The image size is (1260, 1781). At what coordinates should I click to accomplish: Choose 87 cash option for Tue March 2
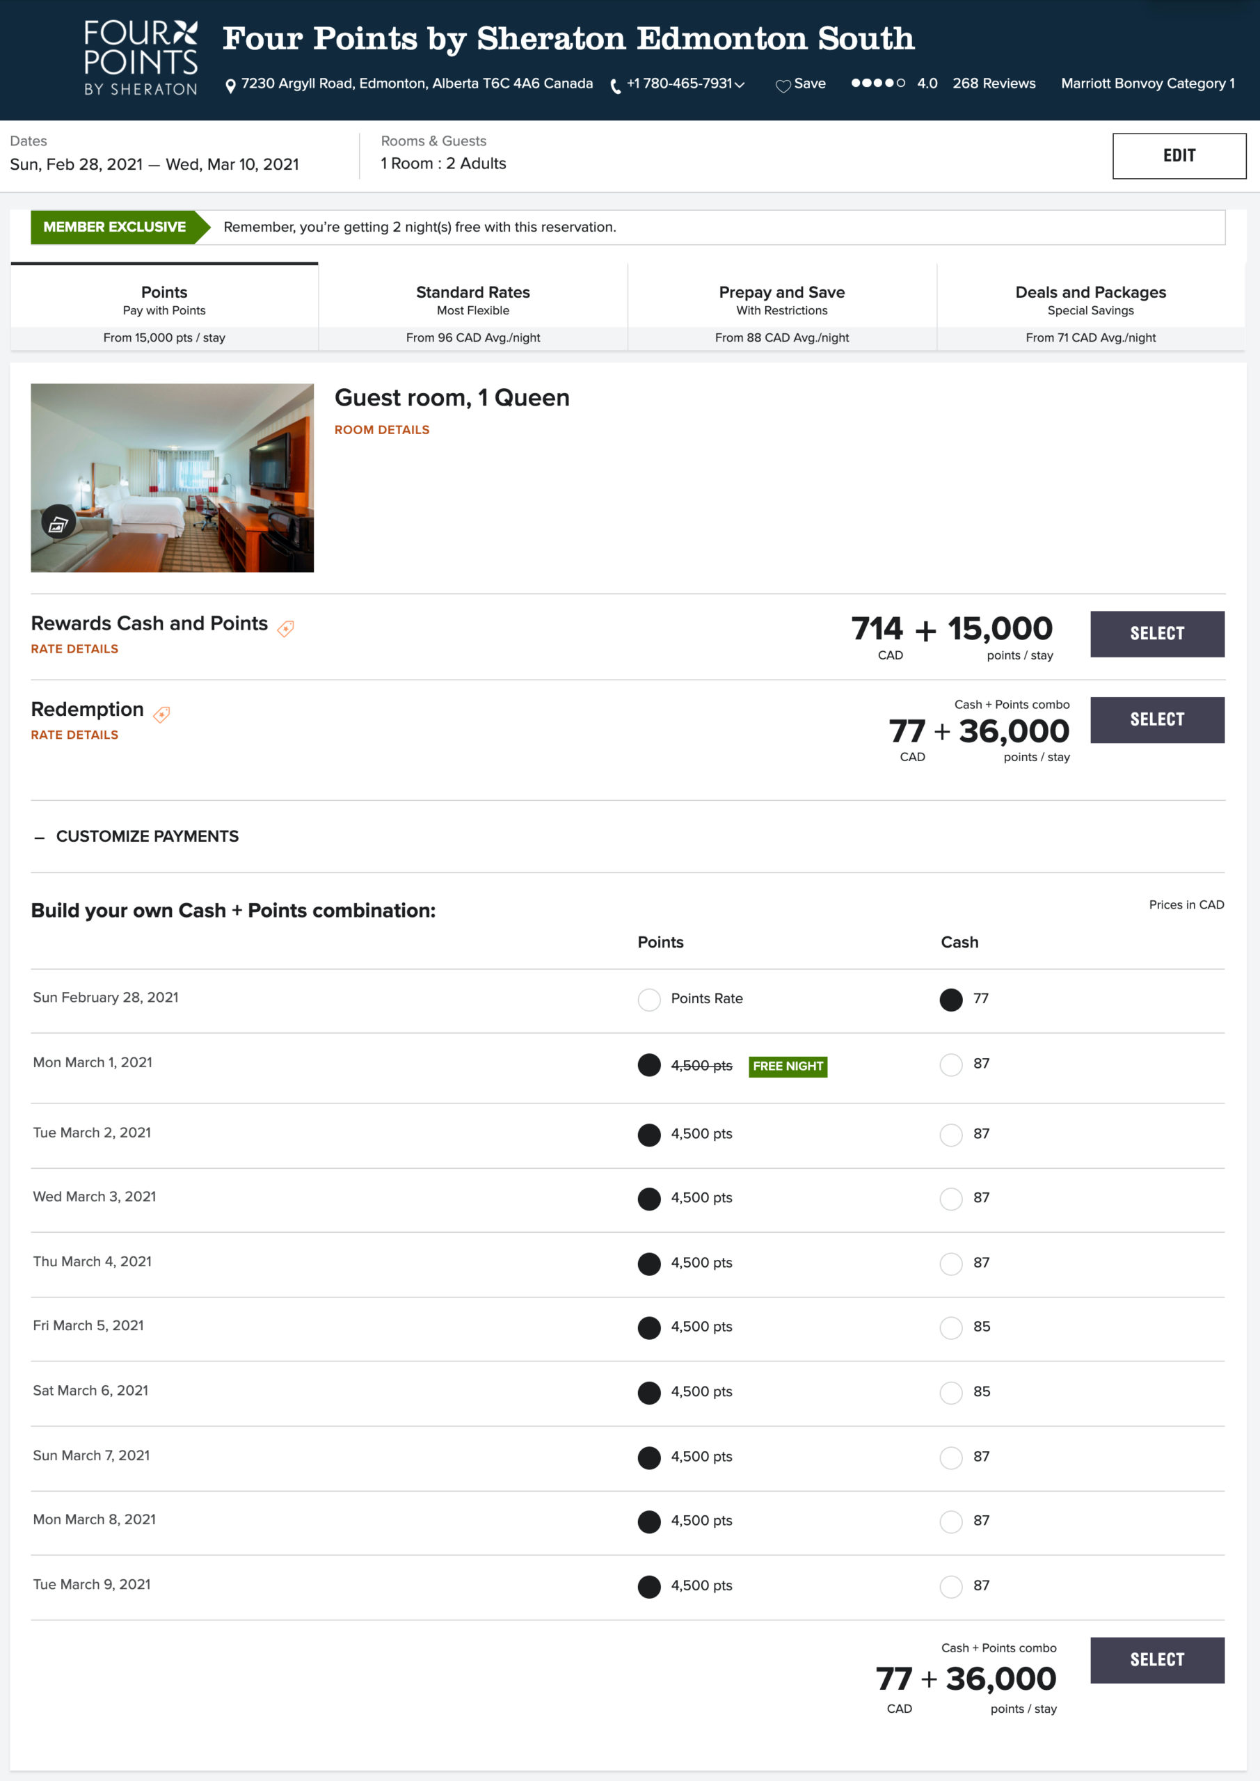pyautogui.click(x=950, y=1134)
